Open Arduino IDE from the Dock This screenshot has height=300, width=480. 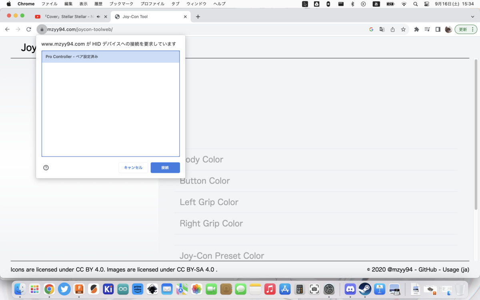123,289
